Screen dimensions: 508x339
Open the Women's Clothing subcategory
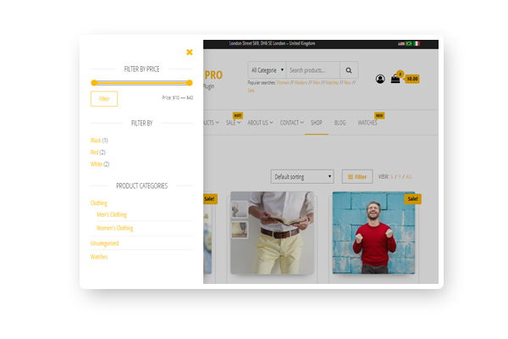point(114,228)
